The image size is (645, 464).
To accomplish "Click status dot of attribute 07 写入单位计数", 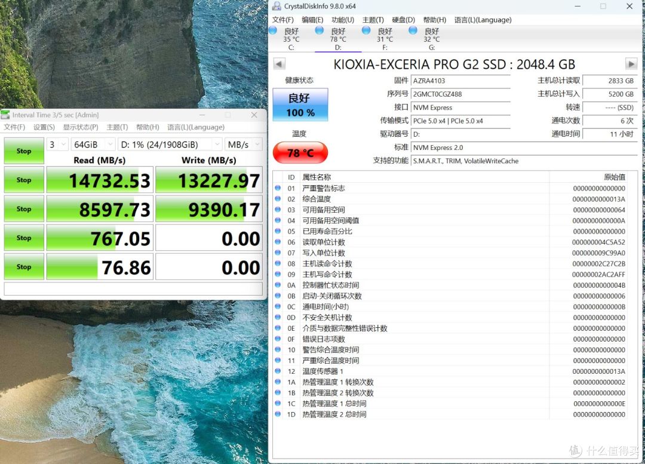I will [278, 253].
